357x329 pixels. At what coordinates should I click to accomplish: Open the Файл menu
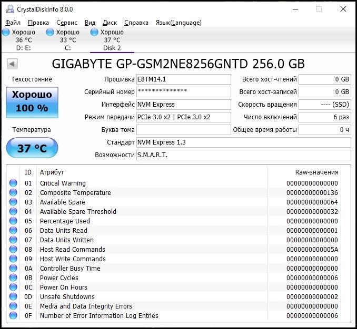point(13,23)
